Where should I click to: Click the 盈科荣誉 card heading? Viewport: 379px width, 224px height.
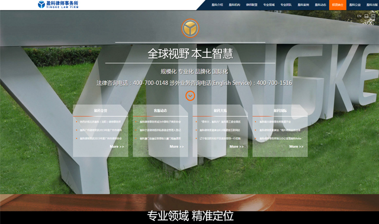coord(101,111)
